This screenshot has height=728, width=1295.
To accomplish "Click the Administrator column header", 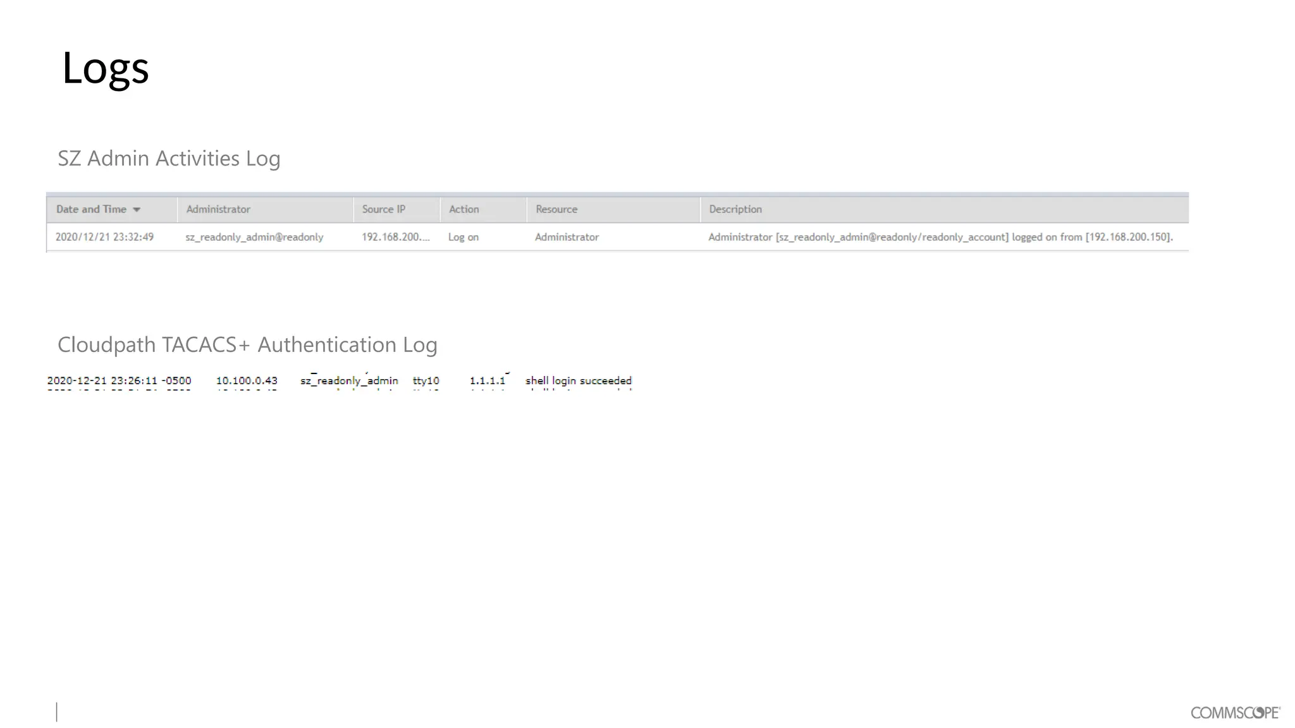I will 265,209.
